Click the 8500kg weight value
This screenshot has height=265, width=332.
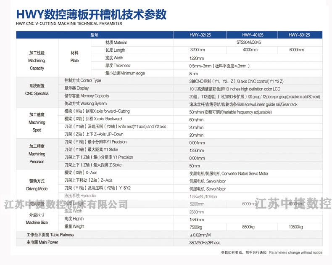[248, 227]
